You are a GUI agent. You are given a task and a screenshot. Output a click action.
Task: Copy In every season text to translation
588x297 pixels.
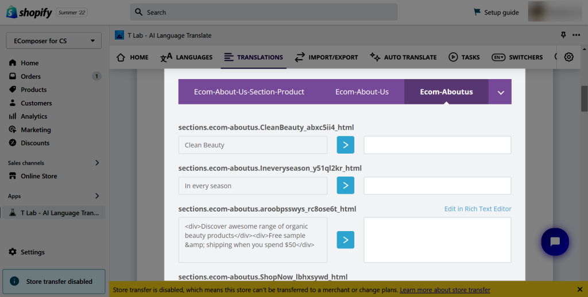[x=345, y=185]
